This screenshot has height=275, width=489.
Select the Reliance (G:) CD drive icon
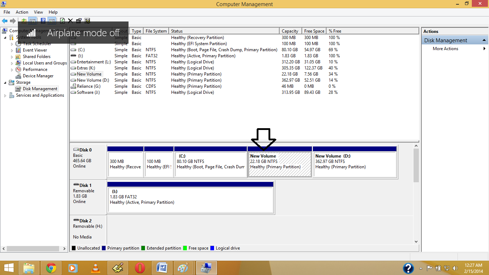[x=73, y=86]
